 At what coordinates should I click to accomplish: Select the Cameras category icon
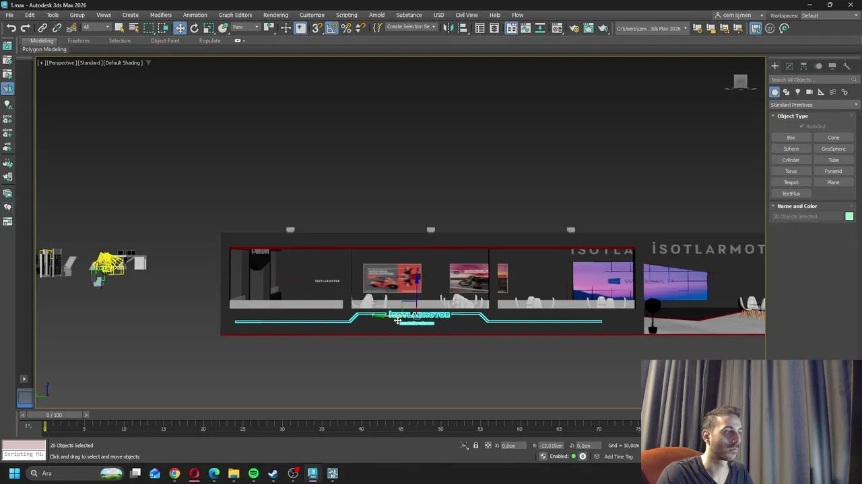pos(809,92)
